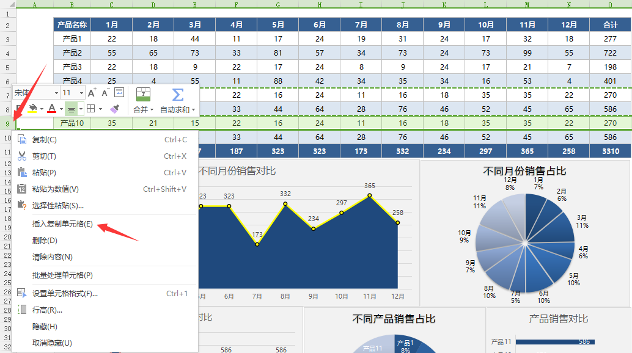Click the 产品名称 header cell
Image resolution: width=632 pixels, height=353 pixels.
pos(72,24)
